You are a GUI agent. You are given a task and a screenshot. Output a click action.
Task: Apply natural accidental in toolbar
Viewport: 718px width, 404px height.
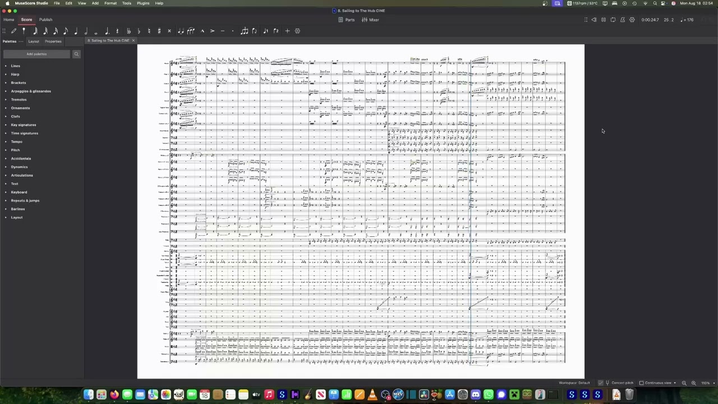149,31
